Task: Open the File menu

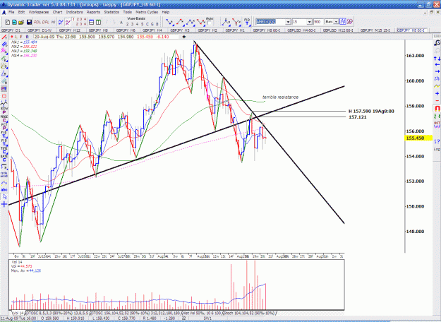Action: pyautogui.click(x=11, y=12)
